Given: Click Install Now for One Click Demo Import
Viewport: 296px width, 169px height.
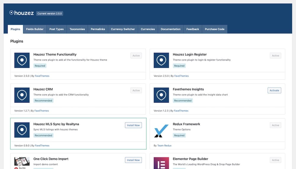Looking at the screenshot, I should [x=133, y=160].
